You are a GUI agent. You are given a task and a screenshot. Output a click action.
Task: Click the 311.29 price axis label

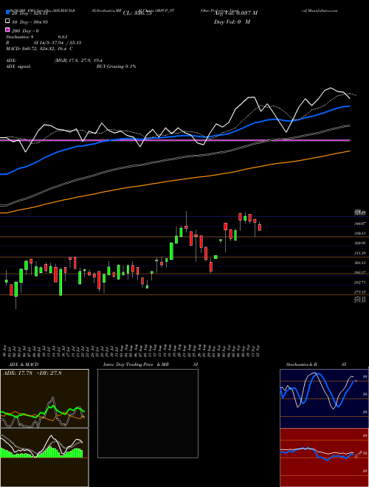(x=359, y=253)
